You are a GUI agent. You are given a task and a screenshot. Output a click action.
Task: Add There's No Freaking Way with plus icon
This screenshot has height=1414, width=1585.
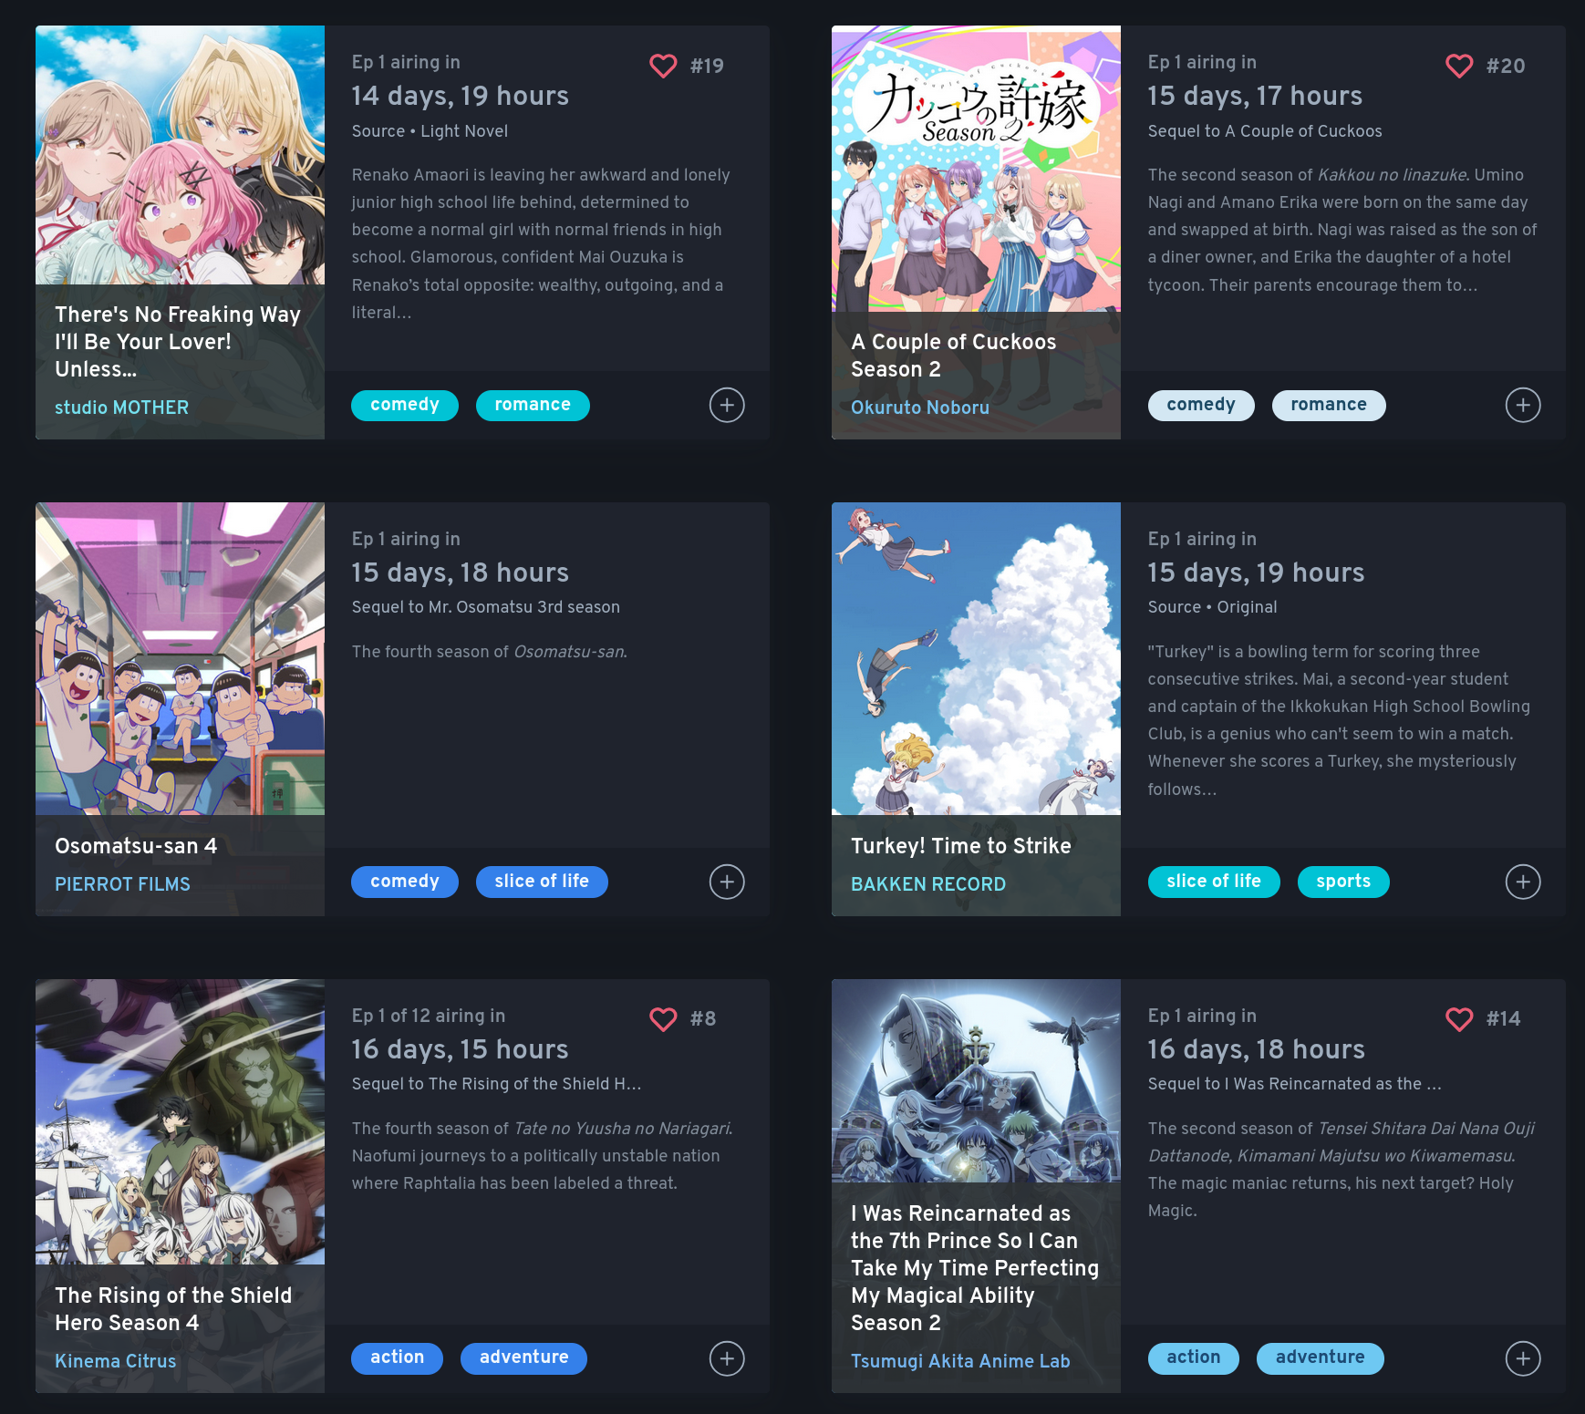tap(727, 405)
